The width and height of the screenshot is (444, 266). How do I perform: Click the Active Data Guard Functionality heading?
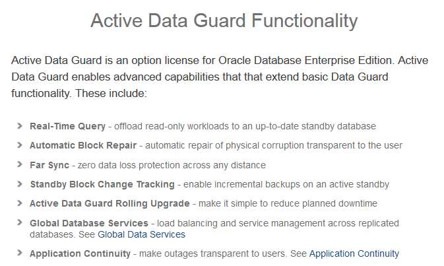point(224,21)
